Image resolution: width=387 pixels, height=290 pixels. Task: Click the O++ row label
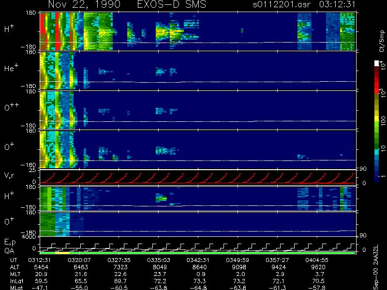12,107
